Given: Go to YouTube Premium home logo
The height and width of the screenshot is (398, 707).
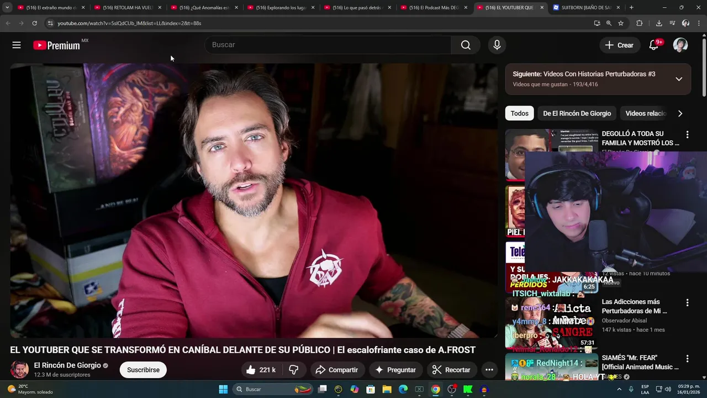Looking at the screenshot, I should pyautogui.click(x=57, y=45).
